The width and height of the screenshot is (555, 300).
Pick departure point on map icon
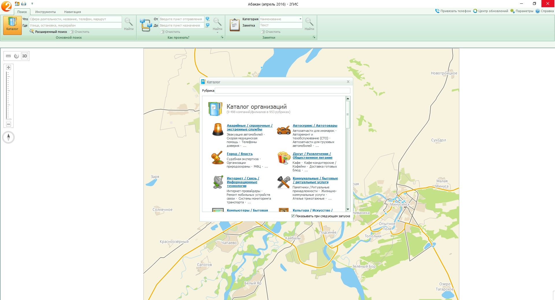pyautogui.click(x=208, y=19)
